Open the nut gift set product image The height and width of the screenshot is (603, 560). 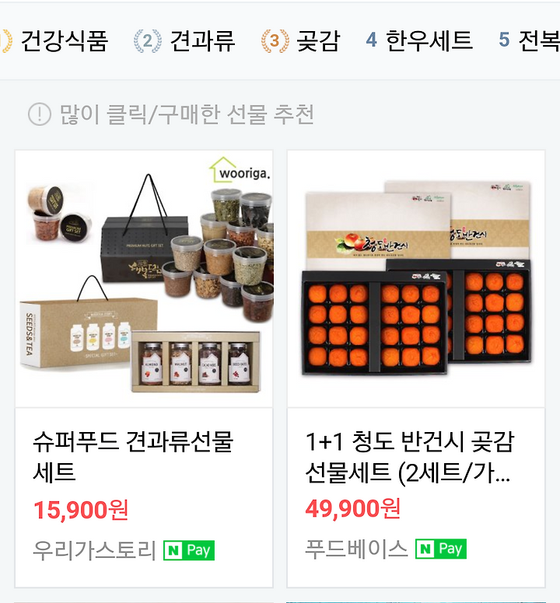pos(144,279)
